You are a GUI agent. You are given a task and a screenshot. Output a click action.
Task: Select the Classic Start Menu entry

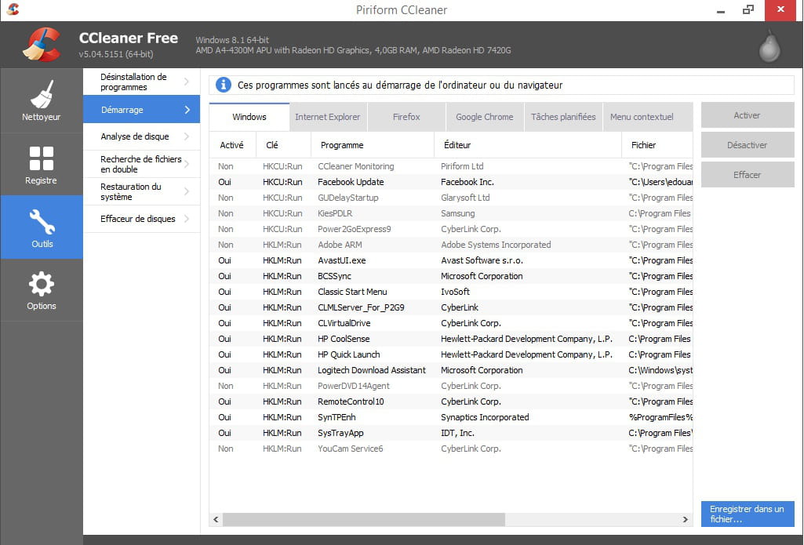coord(451,292)
